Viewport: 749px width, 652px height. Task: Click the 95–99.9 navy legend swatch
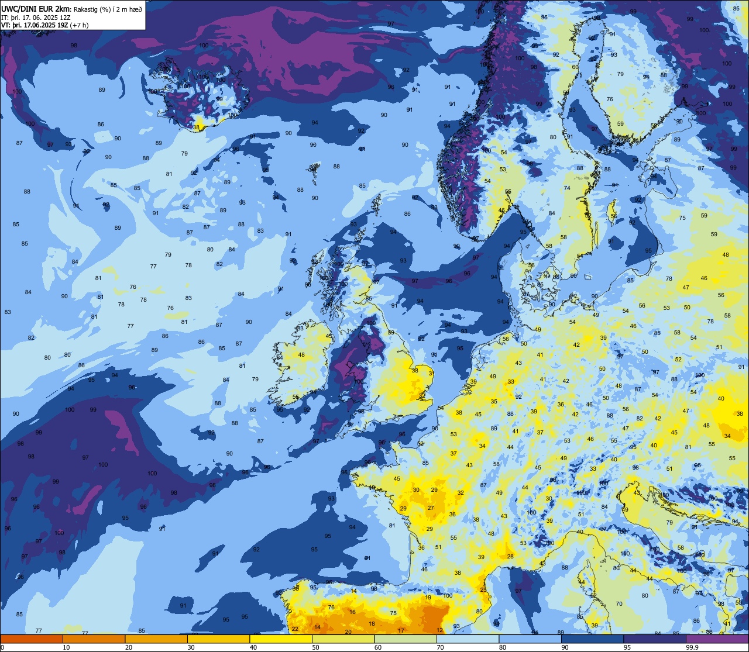(x=655, y=639)
